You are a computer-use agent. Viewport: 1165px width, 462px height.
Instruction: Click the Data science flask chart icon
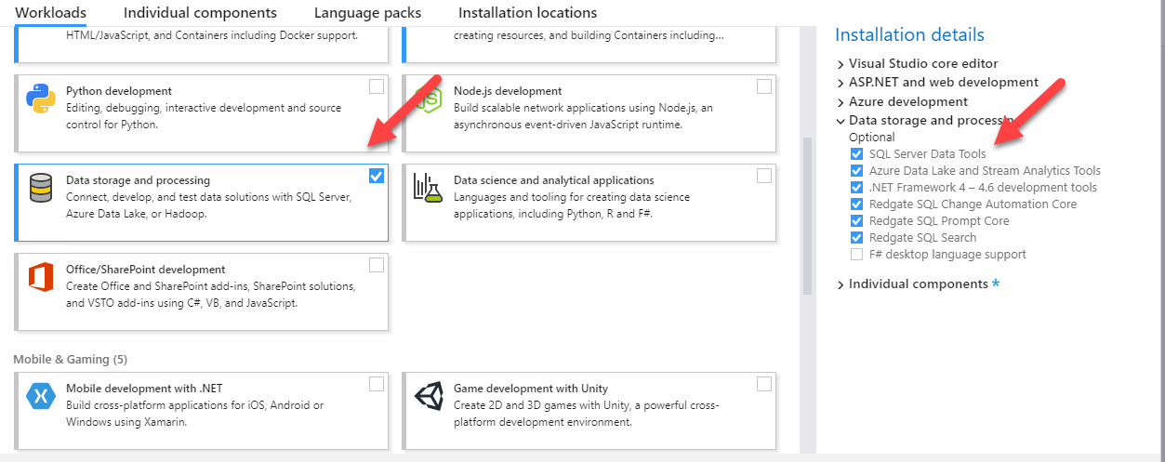tap(428, 188)
